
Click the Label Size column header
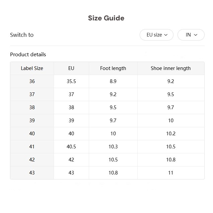(32, 68)
